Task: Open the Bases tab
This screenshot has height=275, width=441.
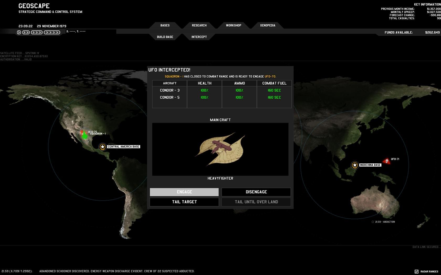Action: [x=165, y=25]
